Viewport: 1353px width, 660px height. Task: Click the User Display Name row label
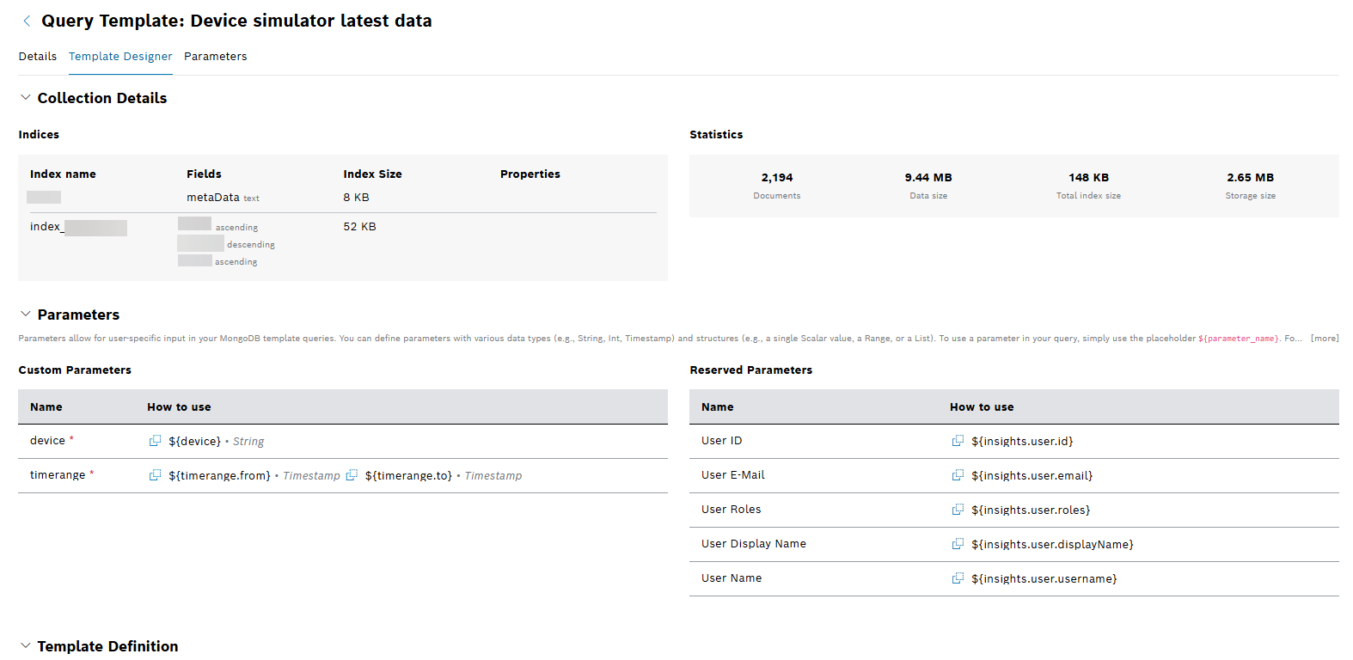(x=754, y=544)
